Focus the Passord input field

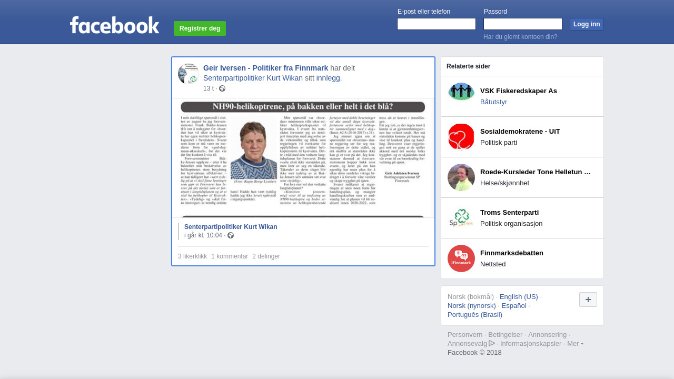[x=523, y=24]
